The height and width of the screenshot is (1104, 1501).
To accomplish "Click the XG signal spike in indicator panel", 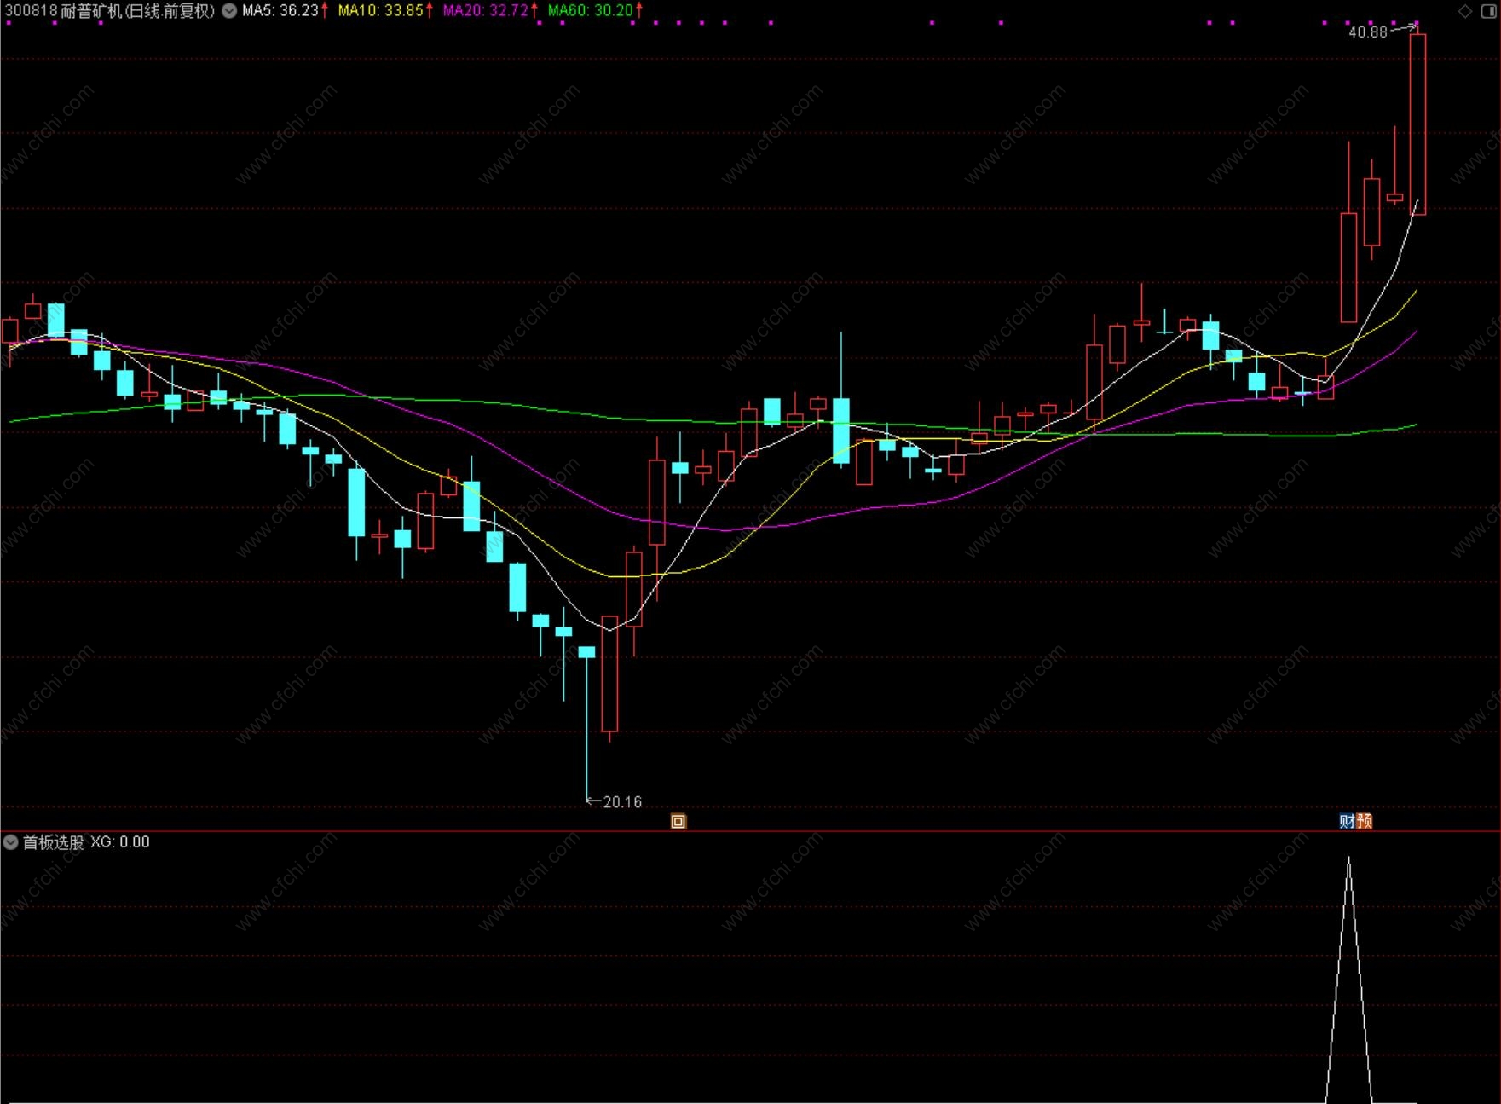I will point(1348,980).
